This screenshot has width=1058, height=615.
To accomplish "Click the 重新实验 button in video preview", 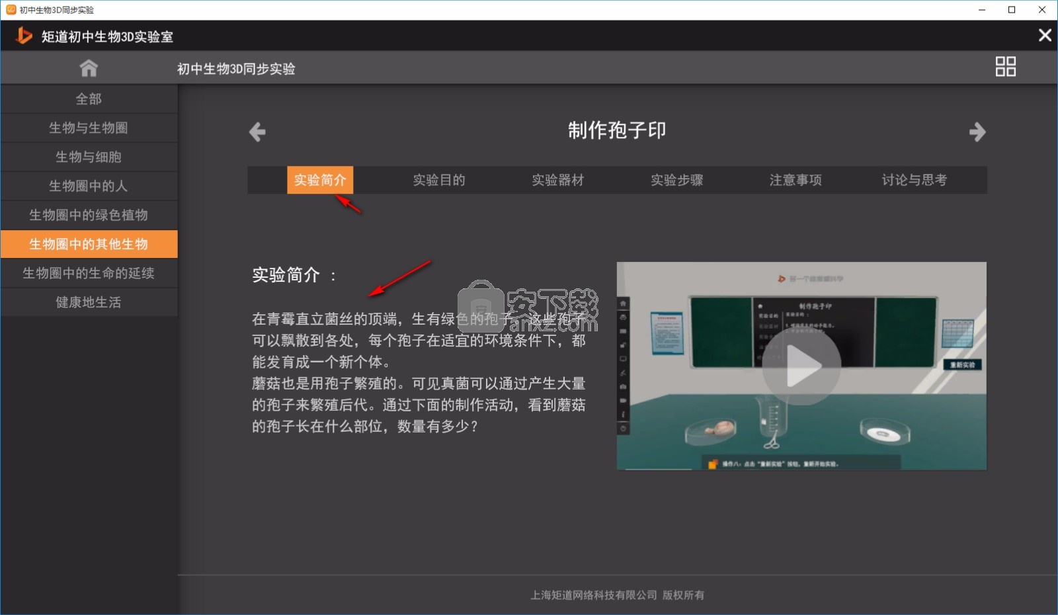I will click(x=963, y=365).
